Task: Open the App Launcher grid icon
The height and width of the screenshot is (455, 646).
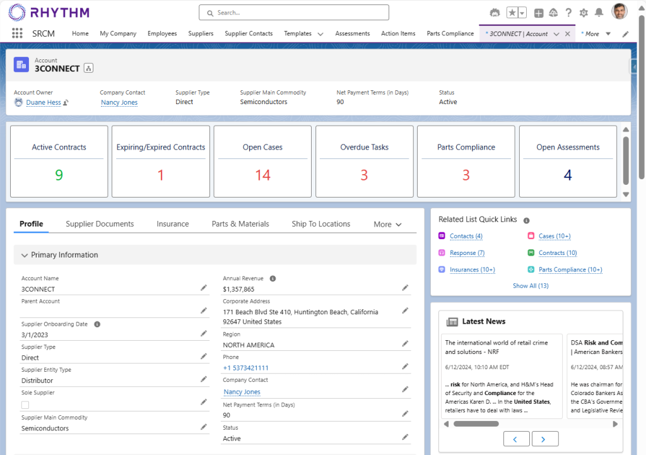Action: (17, 33)
